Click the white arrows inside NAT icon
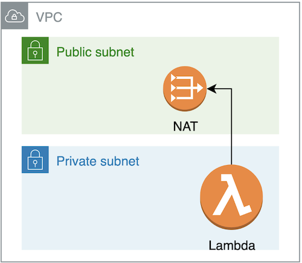This screenshot has width=302, height=263. (187, 88)
